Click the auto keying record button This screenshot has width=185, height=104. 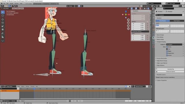68,101
